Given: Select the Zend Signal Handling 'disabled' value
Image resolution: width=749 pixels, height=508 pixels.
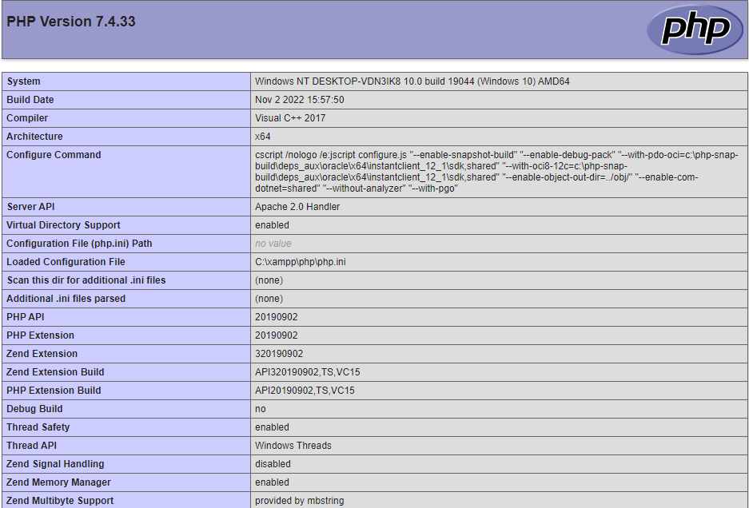Looking at the screenshot, I should pos(273,464).
